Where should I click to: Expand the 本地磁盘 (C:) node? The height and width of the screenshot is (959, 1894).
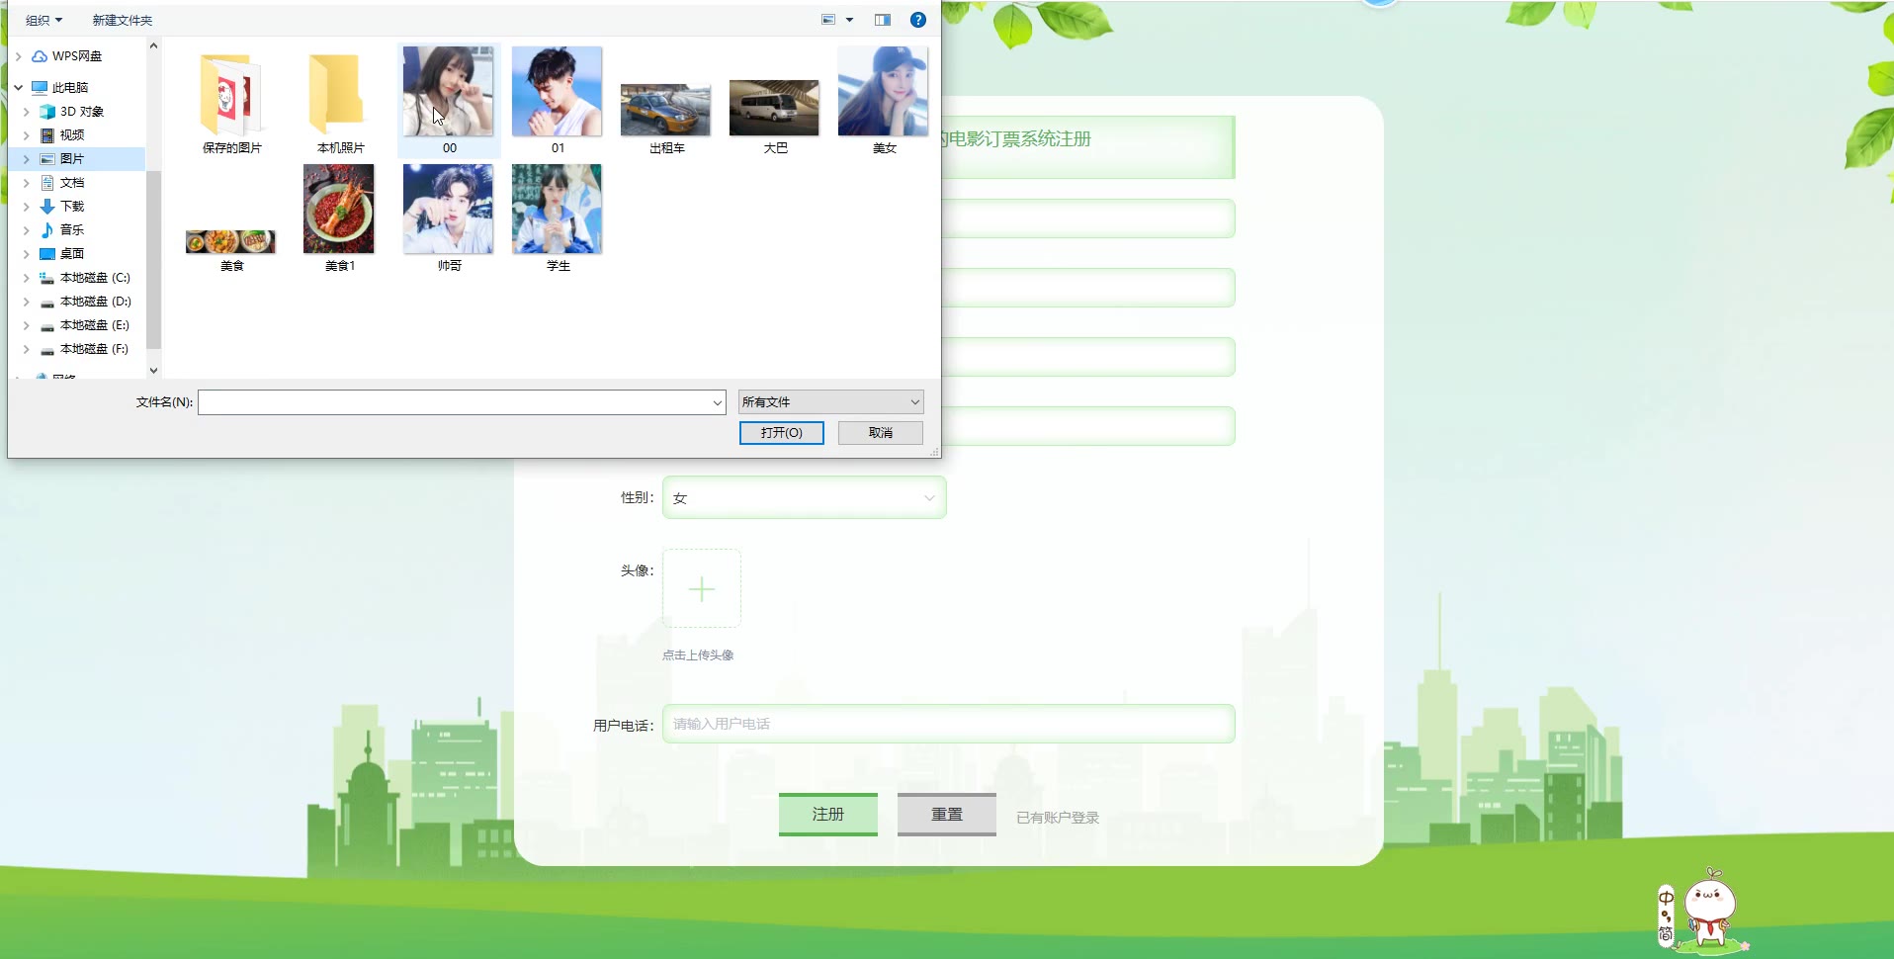coord(27,278)
